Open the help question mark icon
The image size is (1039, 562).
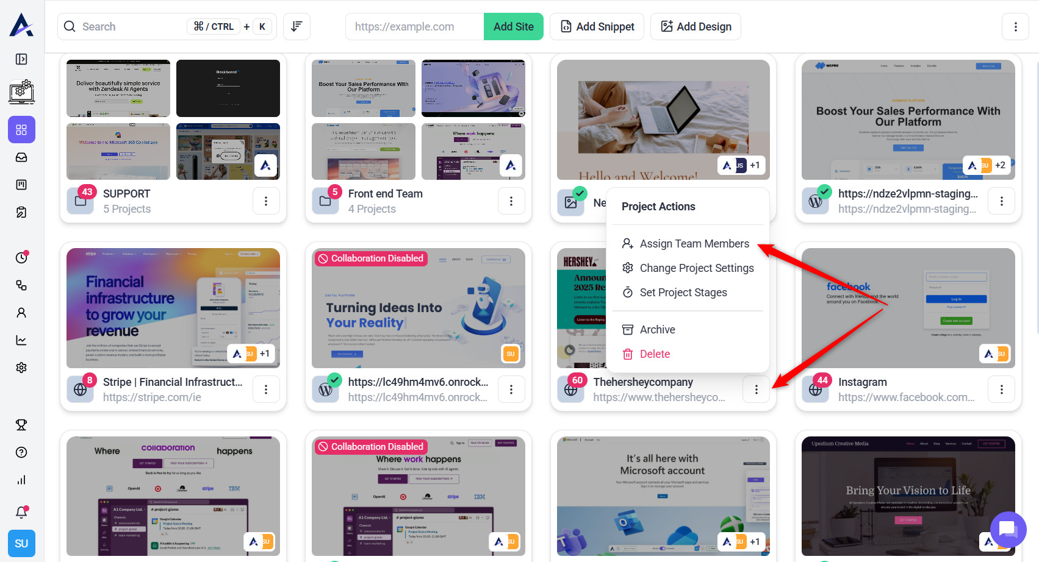[x=21, y=452]
